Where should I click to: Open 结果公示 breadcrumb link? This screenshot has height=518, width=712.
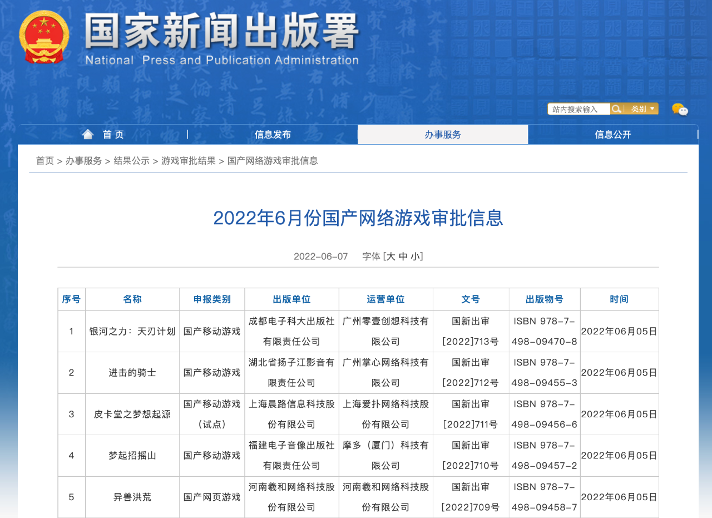point(132,161)
